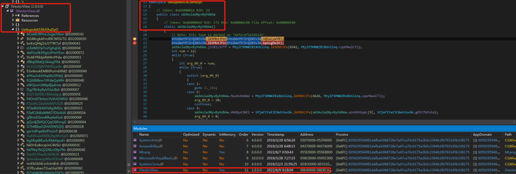
Task: Click class icon beside gIBmd1ksn4fAq4aKlu4
Action: click(x=23, y=117)
